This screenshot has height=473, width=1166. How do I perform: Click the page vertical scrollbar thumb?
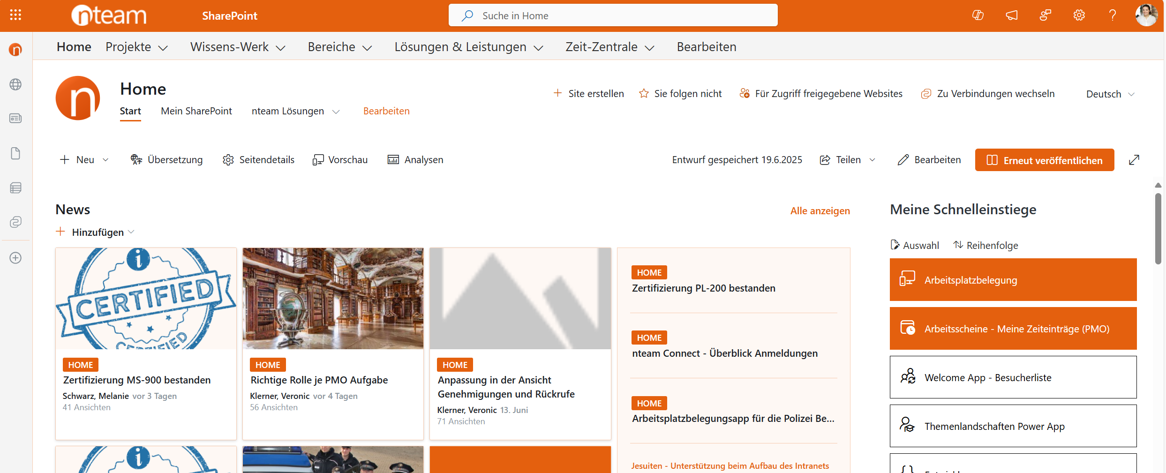pos(1158,229)
